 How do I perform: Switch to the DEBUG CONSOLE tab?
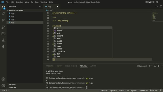pyautogui.click(x=71, y=66)
